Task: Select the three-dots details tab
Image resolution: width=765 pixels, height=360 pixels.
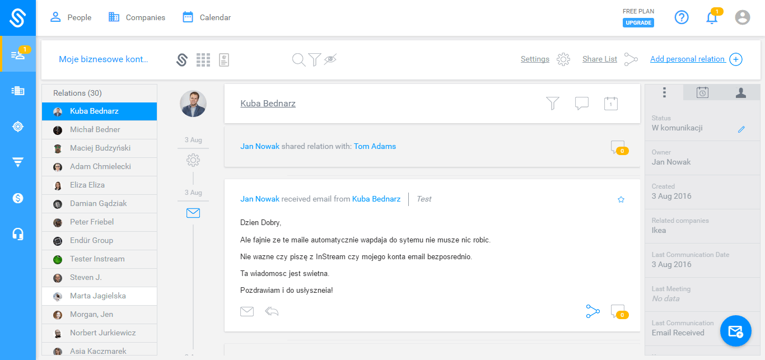Action: point(664,92)
